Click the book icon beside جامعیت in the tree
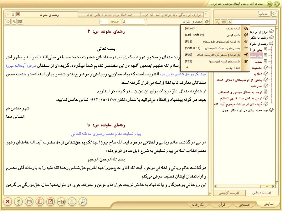The width and height of the screenshot is (282, 211). (266, 68)
